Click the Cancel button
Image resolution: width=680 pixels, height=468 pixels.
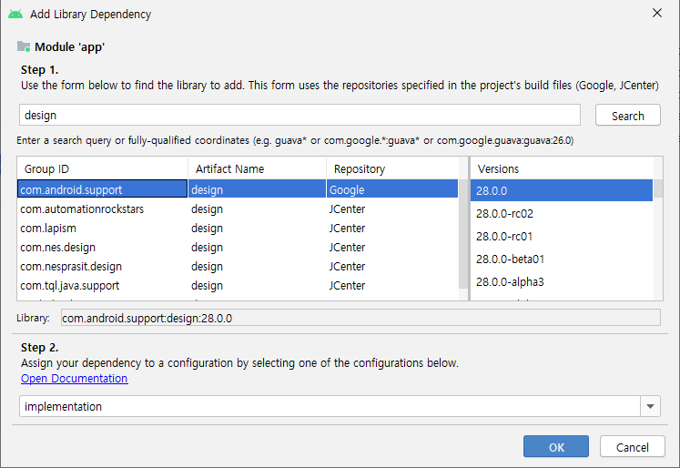tap(633, 446)
